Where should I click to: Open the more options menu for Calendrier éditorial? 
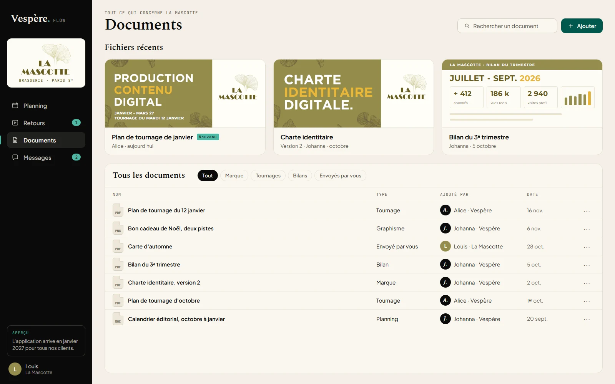587,319
